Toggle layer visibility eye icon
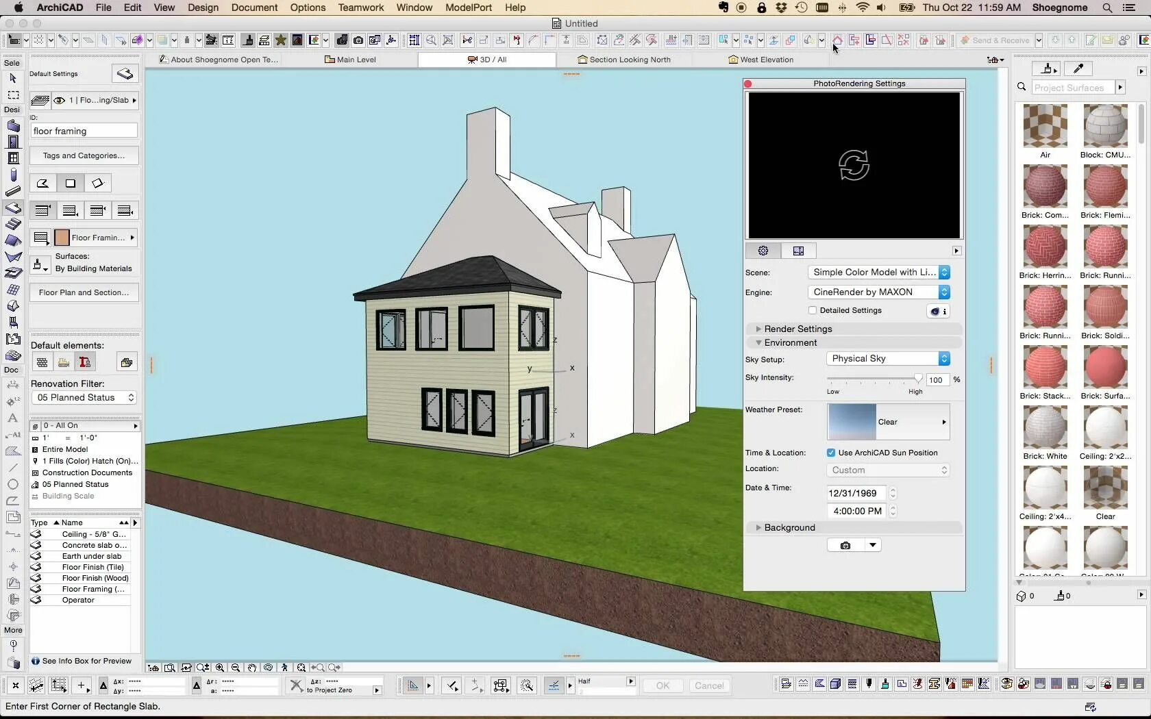The image size is (1151, 719). pyautogui.click(x=60, y=100)
